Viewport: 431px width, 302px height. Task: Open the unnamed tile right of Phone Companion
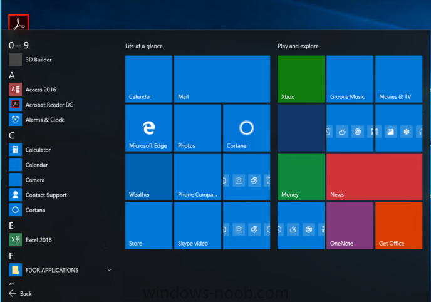coord(247,177)
